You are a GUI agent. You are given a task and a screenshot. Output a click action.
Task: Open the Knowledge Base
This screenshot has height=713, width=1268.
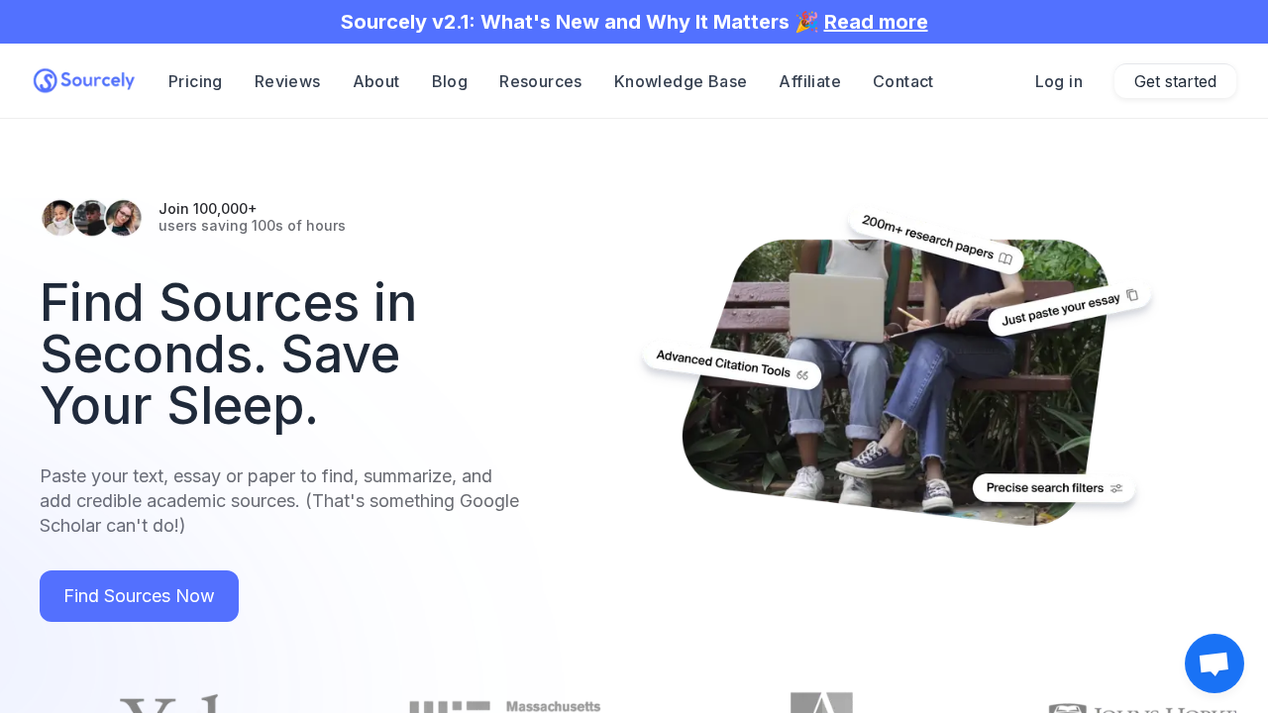tap(681, 81)
